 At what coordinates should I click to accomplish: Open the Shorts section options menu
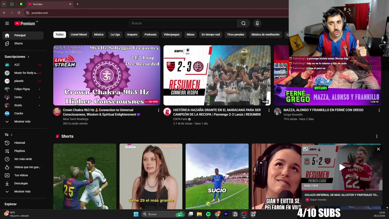[377, 136]
